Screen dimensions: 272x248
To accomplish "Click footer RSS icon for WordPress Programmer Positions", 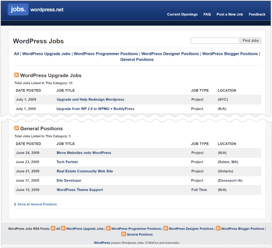I will pyautogui.click(x=108, y=228).
